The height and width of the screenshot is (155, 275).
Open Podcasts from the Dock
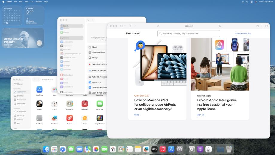pyautogui.click(x=200, y=149)
